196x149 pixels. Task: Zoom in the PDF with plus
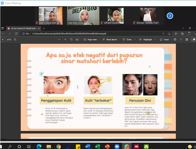click(x=65, y=40)
